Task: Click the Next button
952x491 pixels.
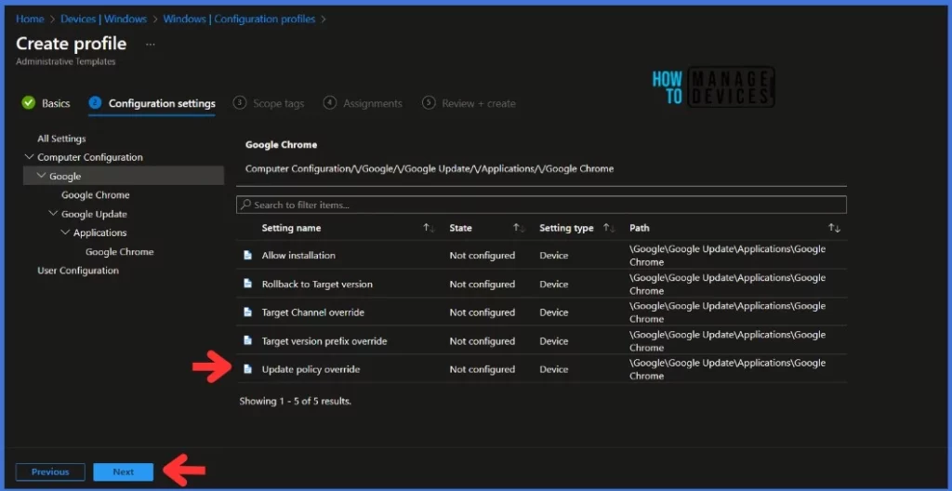Action: pos(124,471)
